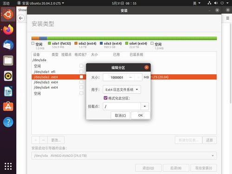232x174 pixels.
Task: Click the size input field
Action: pos(115,77)
